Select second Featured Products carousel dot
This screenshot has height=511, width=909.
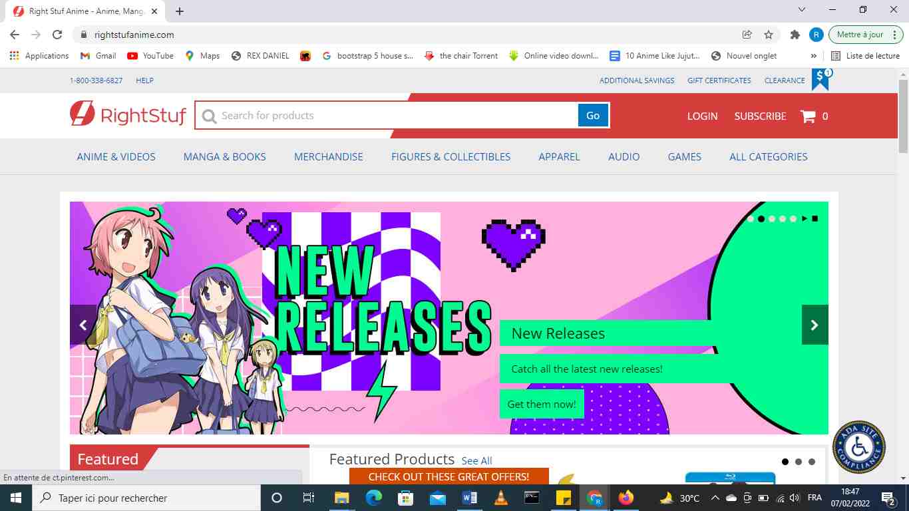799,462
